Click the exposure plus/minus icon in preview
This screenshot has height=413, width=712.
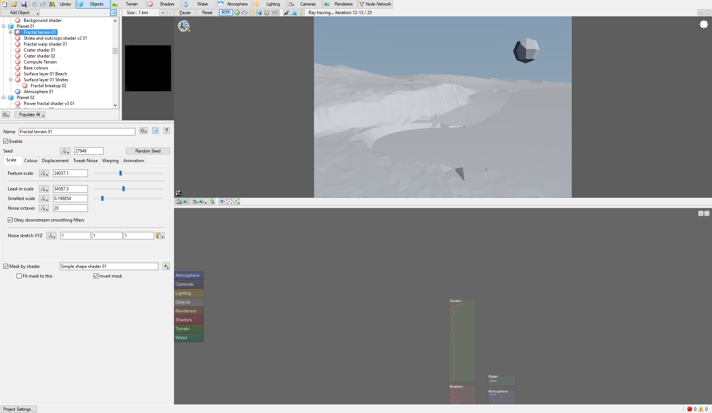[178, 193]
